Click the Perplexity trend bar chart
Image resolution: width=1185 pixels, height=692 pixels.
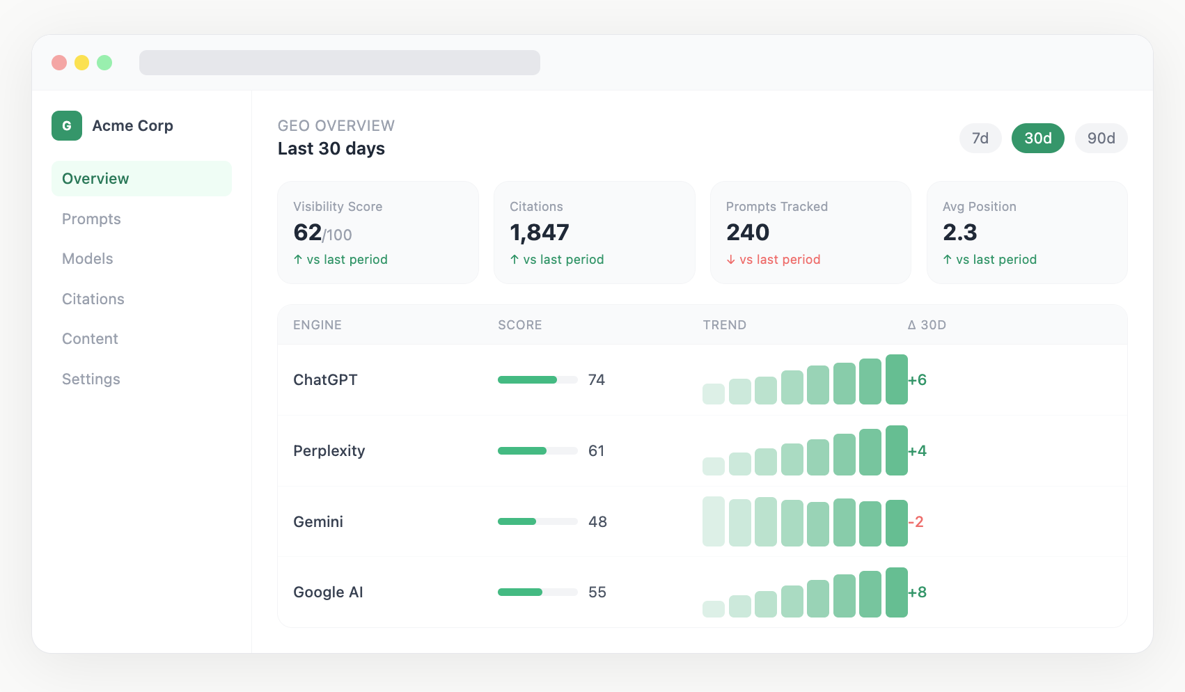pos(805,450)
